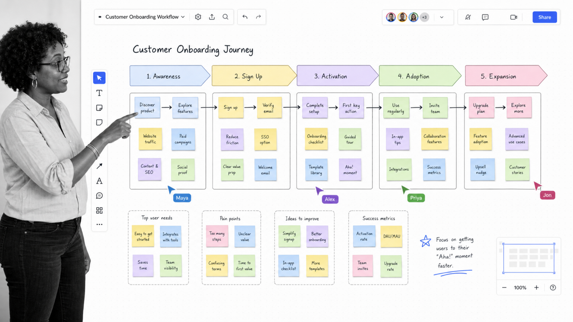
Task: Select the Social proof sticky note
Action: click(x=183, y=170)
